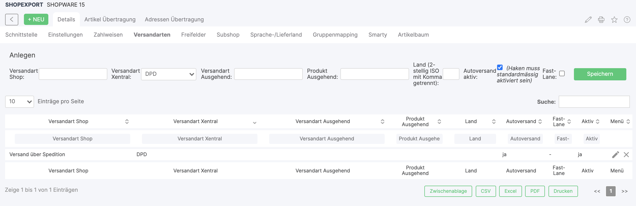Click the pencil edit icon in header

click(588, 20)
